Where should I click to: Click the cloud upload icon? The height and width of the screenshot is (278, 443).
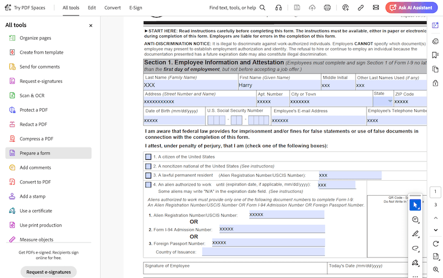click(x=312, y=8)
